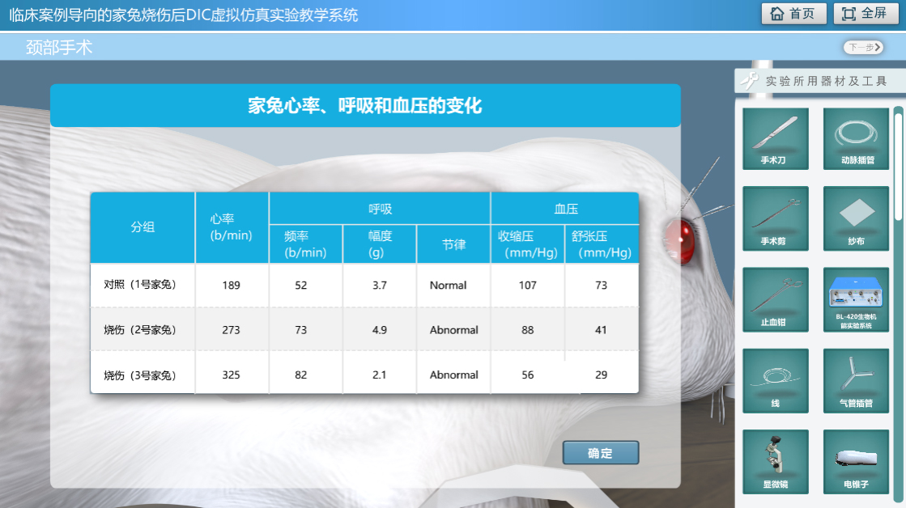Screen dimensions: 906x508
Task: Select the 线 suture thread
Action: click(775, 379)
